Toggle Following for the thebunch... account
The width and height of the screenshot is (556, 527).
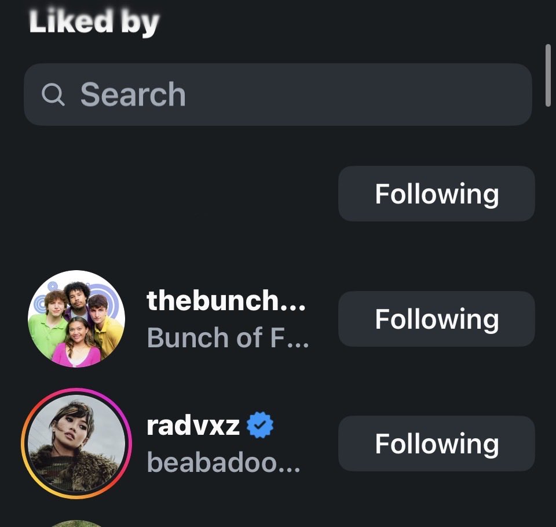437,319
